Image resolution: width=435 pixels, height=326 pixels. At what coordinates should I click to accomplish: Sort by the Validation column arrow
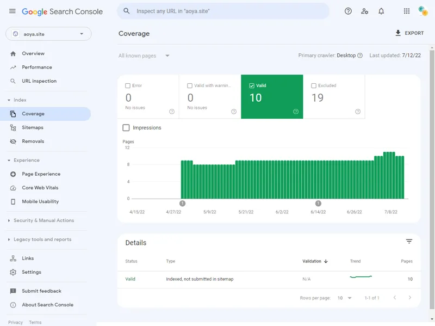(x=326, y=261)
